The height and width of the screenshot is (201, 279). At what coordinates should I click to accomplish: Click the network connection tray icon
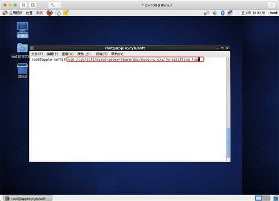(230, 13)
